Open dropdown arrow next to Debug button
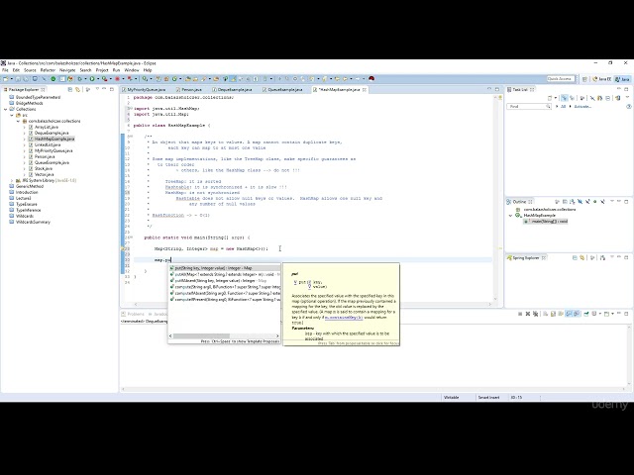 (85, 79)
